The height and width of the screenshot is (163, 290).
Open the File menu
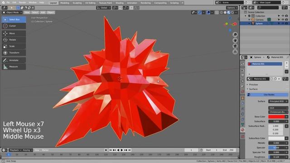[8, 3]
